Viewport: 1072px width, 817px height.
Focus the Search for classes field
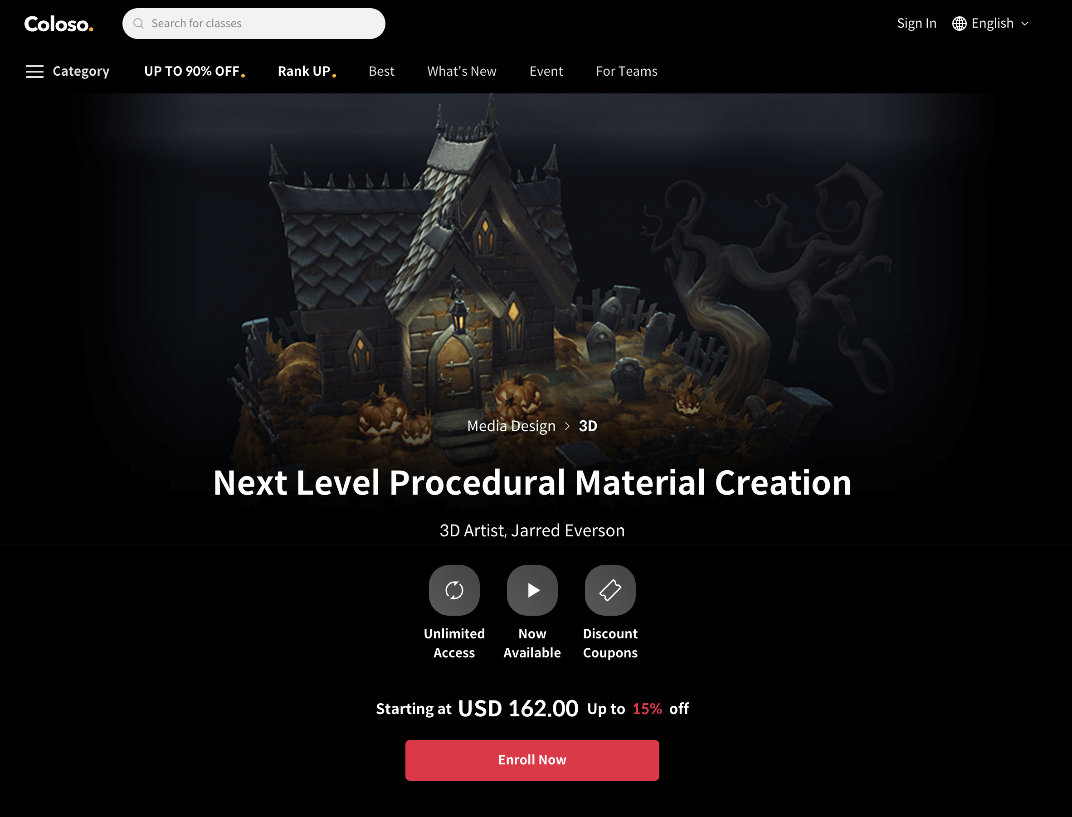coord(253,23)
